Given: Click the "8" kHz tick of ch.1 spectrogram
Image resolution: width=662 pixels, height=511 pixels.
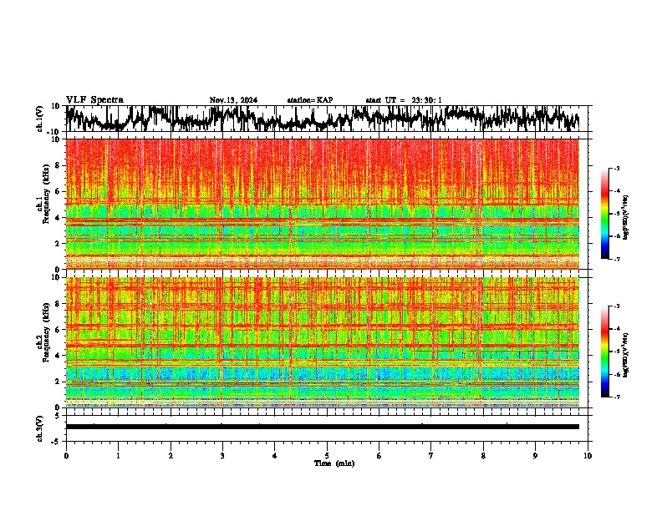Looking at the screenshot, I should (59, 165).
